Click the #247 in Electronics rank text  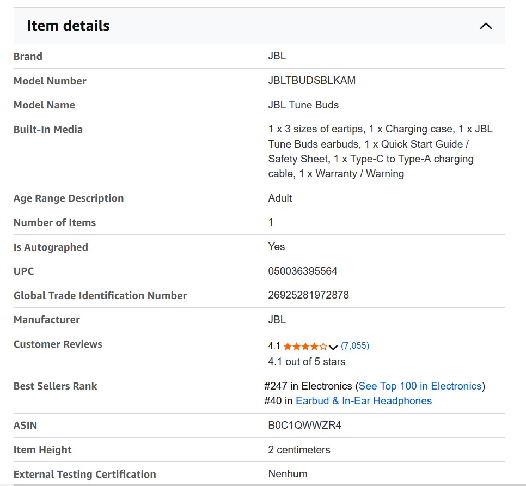pos(308,386)
